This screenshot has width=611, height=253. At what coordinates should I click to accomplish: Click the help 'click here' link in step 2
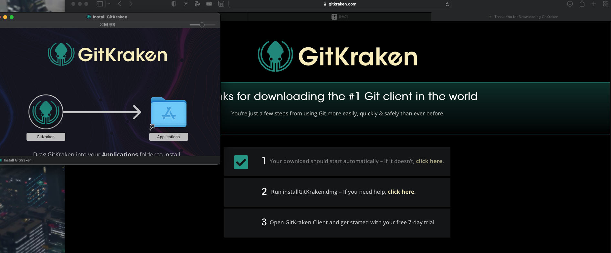(401, 192)
